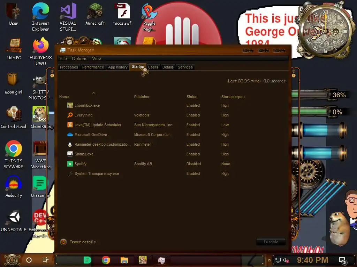Switch to the Details tab
357x267 pixels.
[168, 67]
